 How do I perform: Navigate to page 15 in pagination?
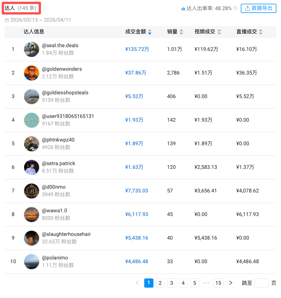pos(218,283)
